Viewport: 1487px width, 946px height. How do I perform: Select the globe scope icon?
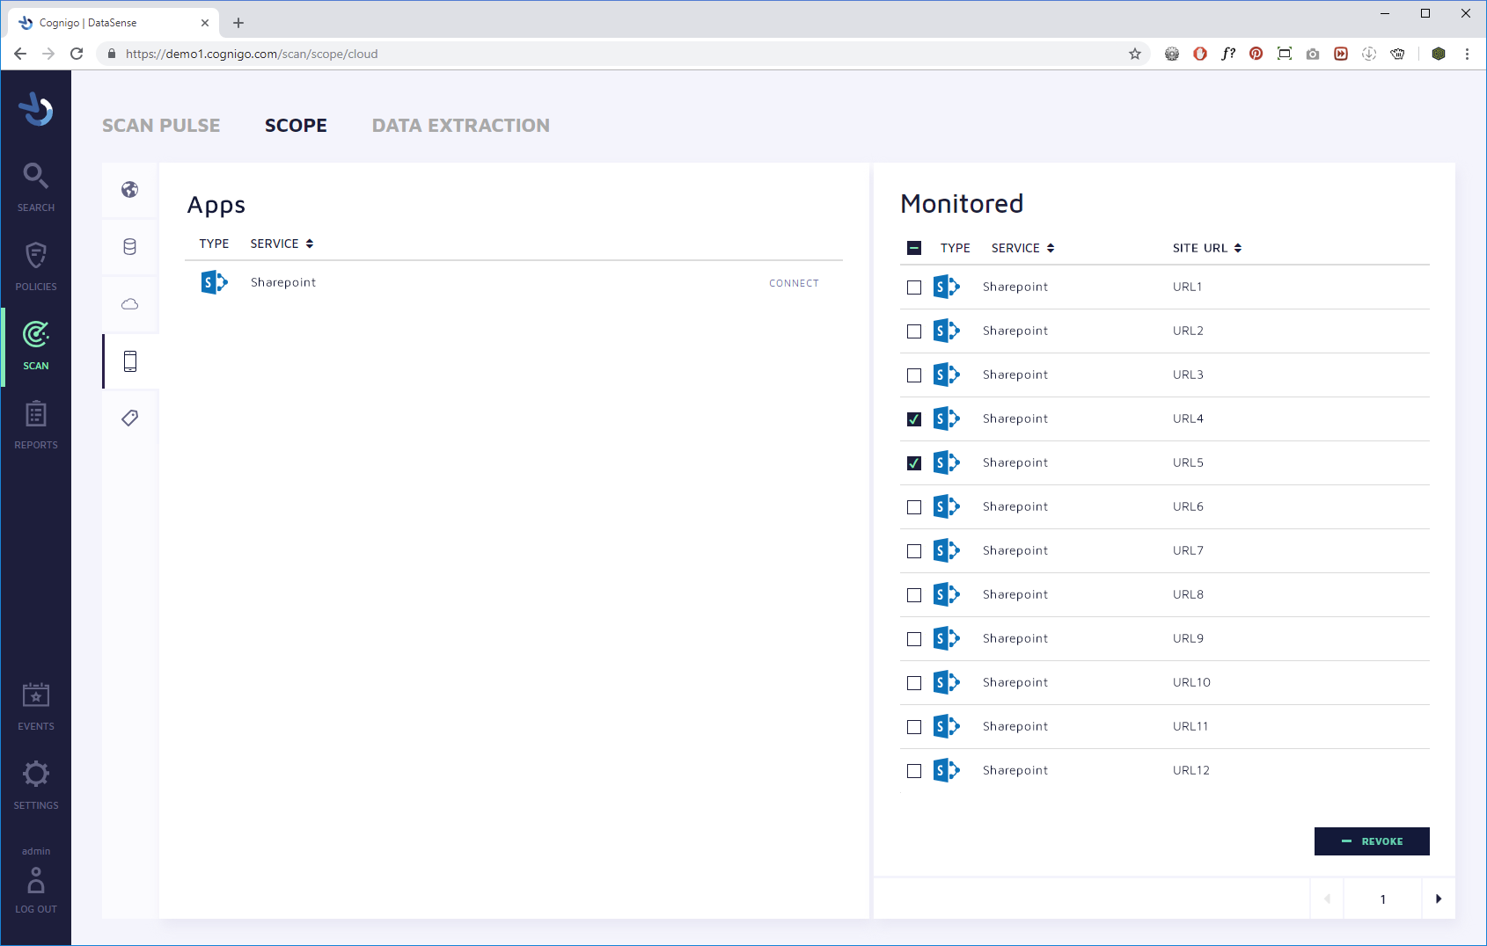coord(130,190)
